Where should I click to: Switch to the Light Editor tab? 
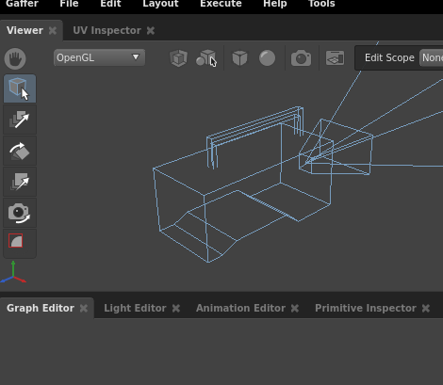[x=135, y=308]
